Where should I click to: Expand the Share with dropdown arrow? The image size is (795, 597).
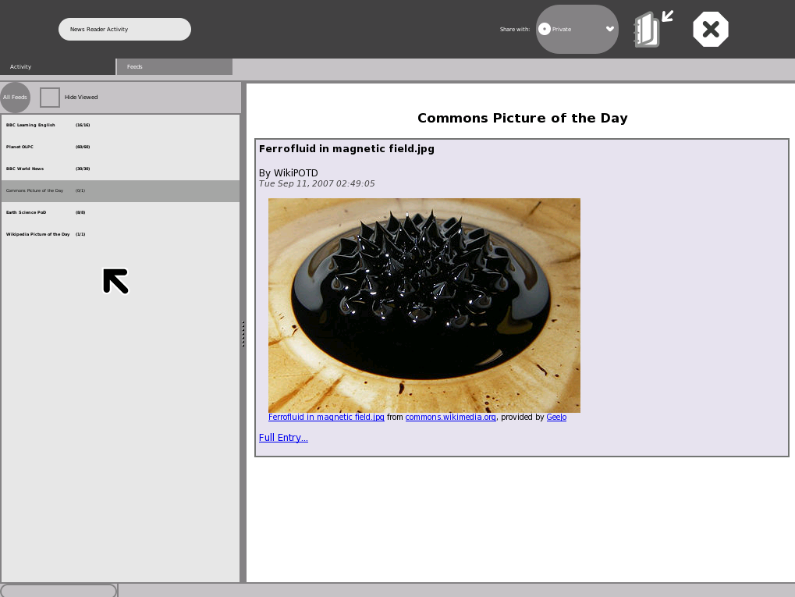(610, 29)
